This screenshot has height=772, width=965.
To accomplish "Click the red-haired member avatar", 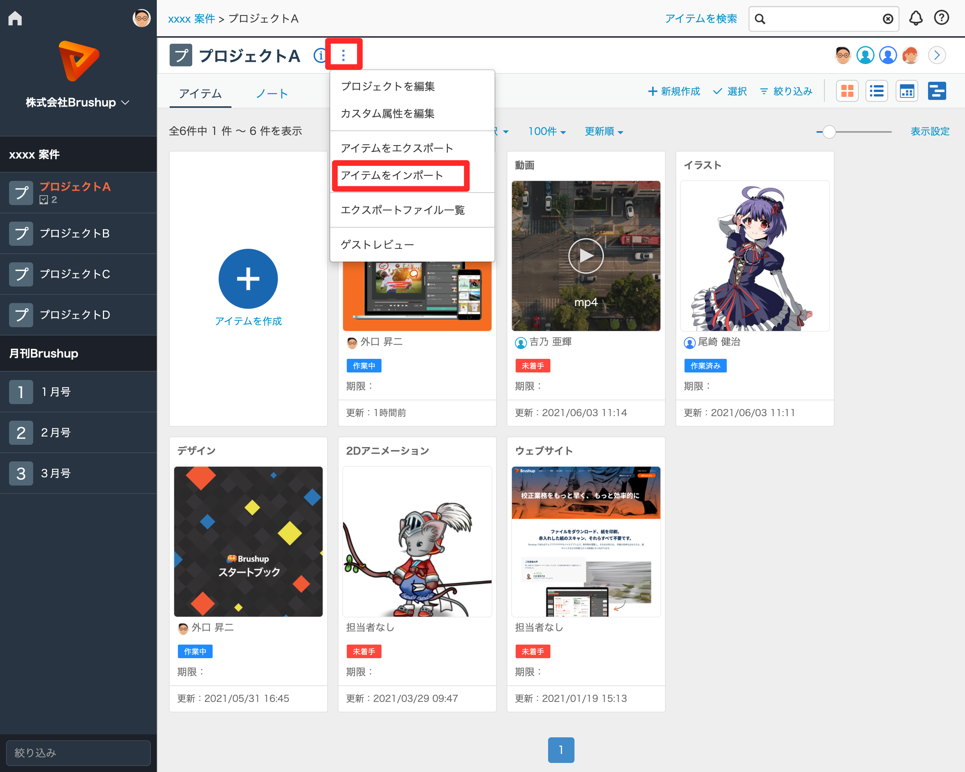I will 910,55.
